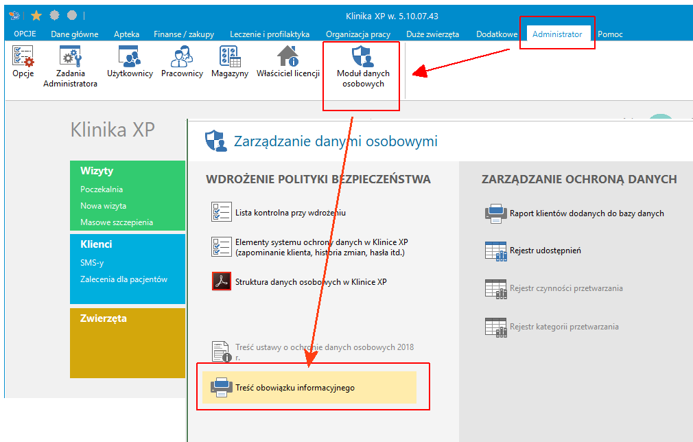Open Użytkownicy users icon
The width and height of the screenshot is (693, 442).
(x=130, y=56)
